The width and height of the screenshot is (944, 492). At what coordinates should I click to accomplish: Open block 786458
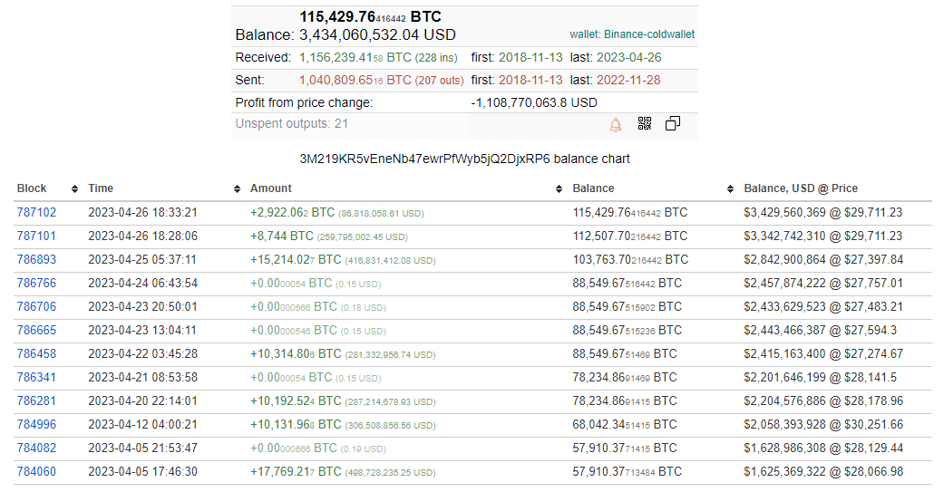click(36, 354)
